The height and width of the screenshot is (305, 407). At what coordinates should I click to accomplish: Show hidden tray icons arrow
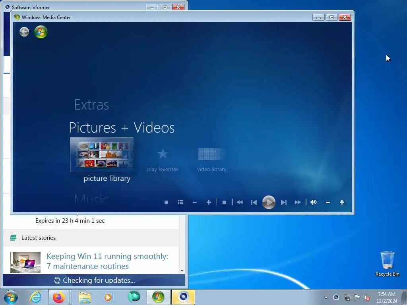pos(326,297)
